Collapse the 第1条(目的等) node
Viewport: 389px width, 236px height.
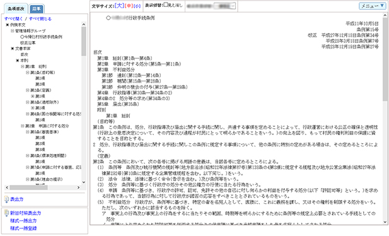pos(27,73)
